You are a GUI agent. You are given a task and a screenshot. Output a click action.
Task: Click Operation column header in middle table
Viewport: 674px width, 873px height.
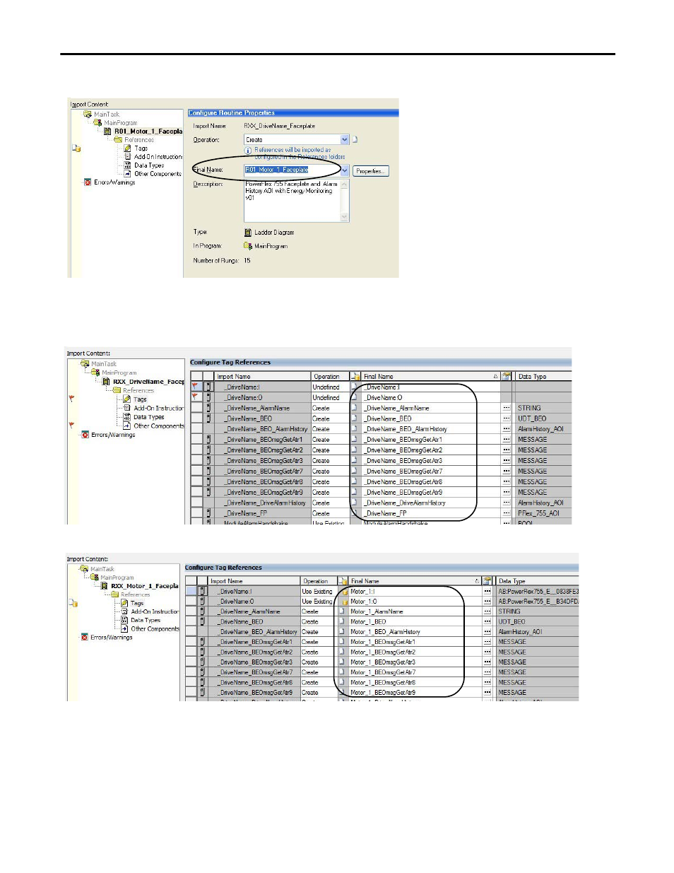pyautogui.click(x=330, y=377)
